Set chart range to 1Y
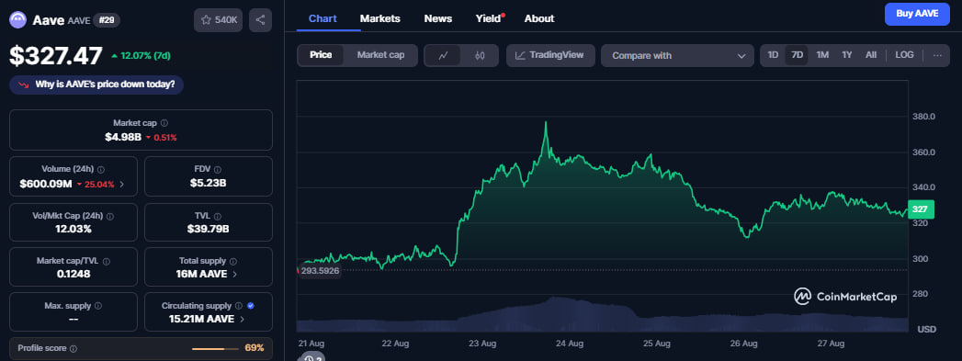The height and width of the screenshot is (361, 962). click(x=847, y=55)
